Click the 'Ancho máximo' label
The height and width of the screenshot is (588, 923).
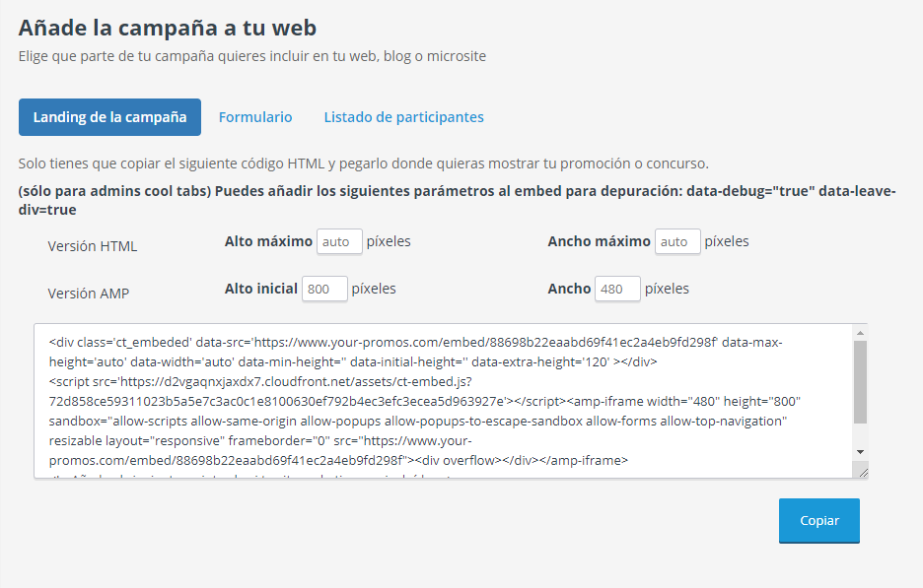pos(600,241)
